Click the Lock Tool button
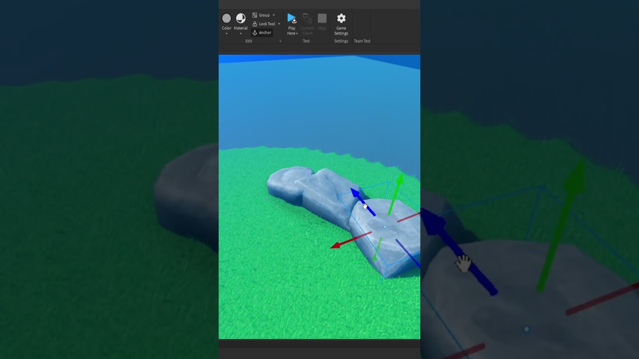The height and width of the screenshot is (359, 639). [264, 24]
